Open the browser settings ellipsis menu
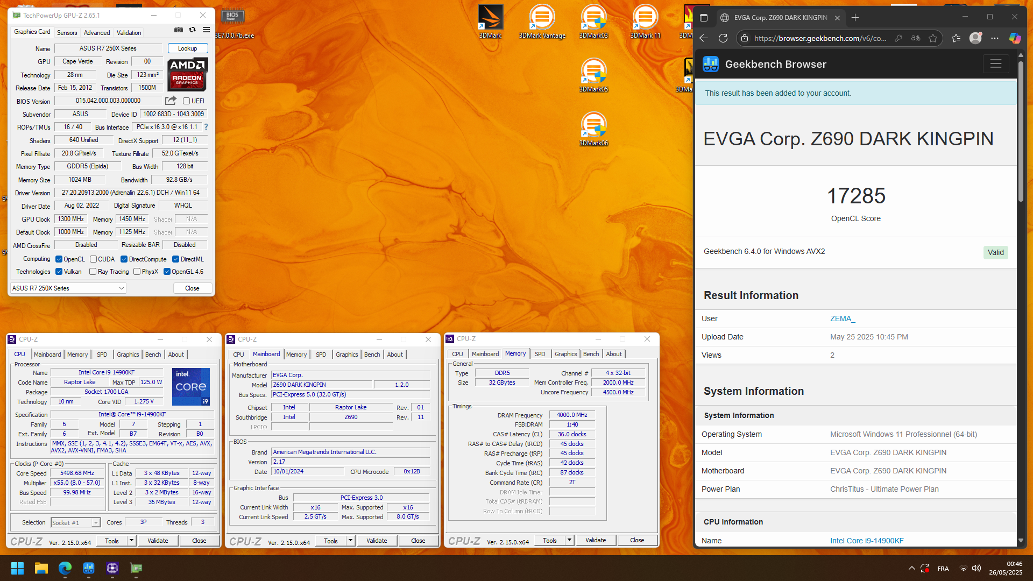Image resolution: width=1033 pixels, height=581 pixels. point(995,38)
